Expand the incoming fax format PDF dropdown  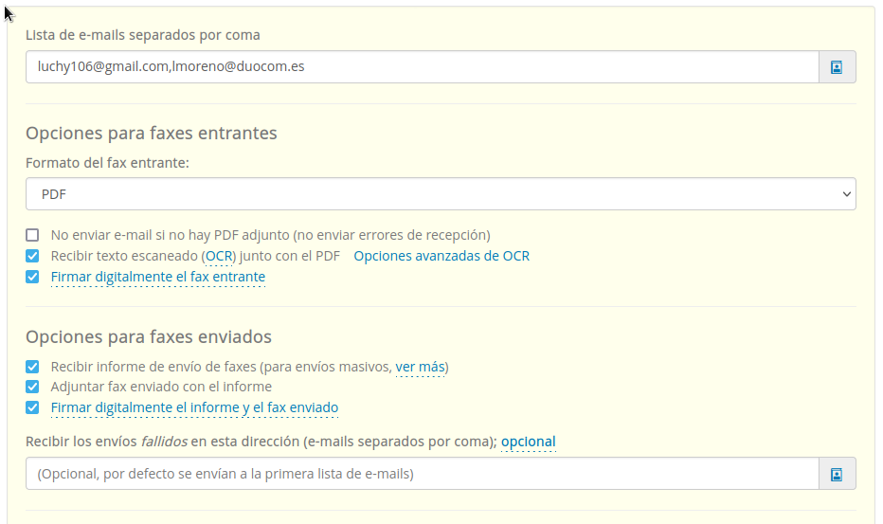click(441, 193)
